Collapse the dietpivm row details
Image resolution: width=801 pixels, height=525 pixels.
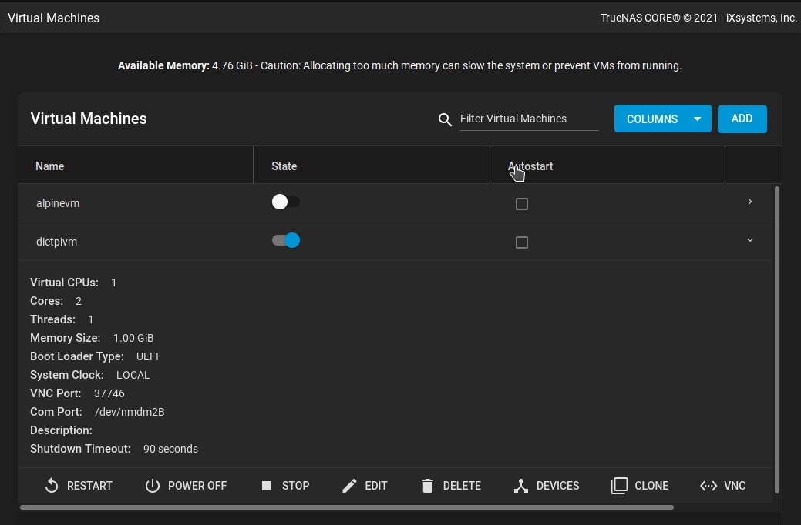750,240
